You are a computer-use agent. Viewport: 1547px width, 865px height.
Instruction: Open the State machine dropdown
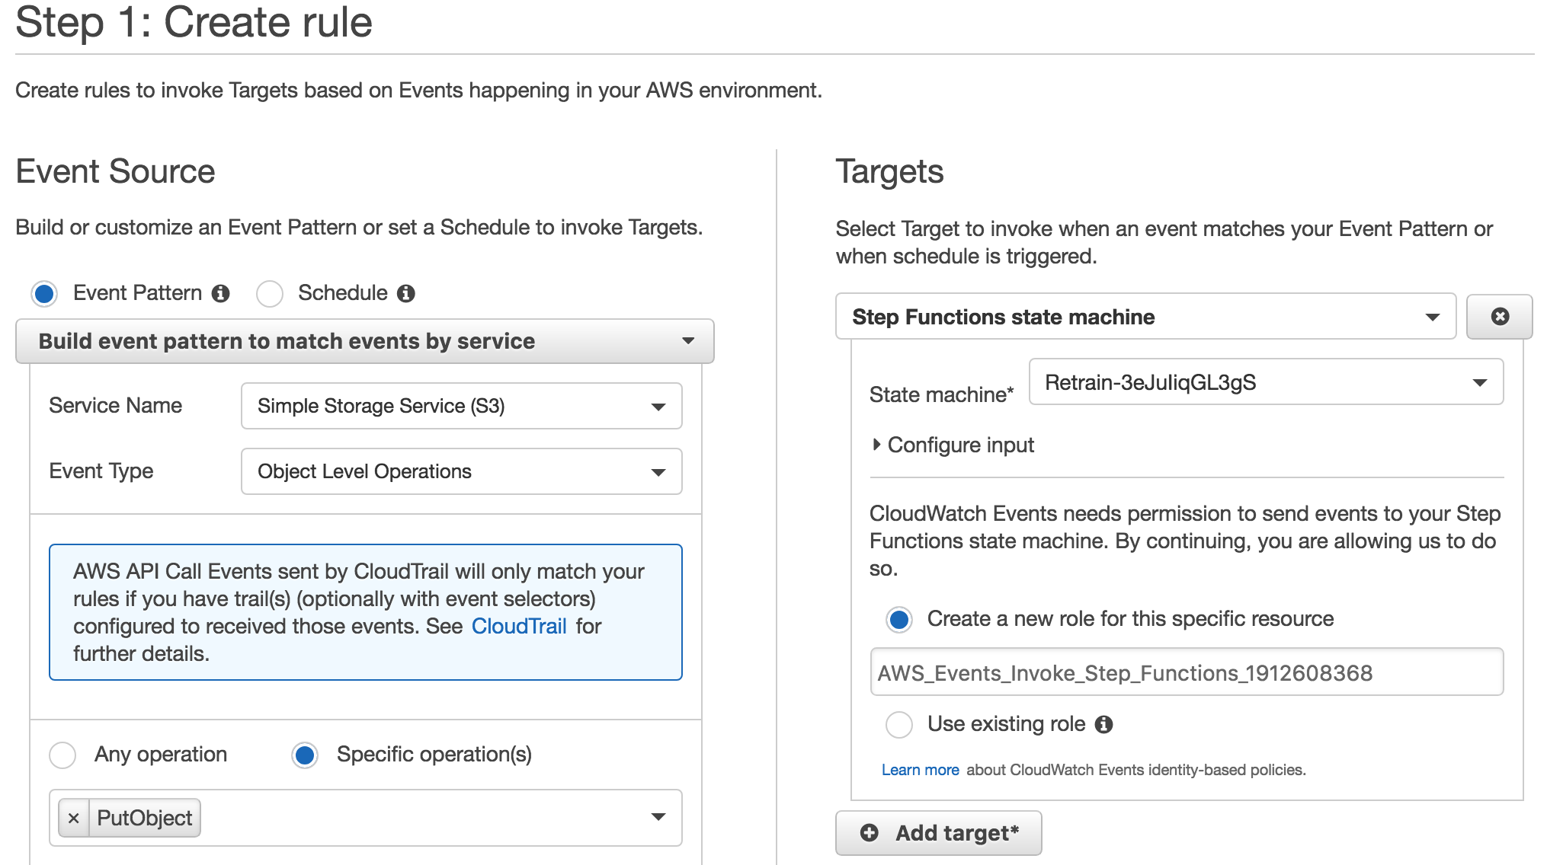[x=1266, y=382]
